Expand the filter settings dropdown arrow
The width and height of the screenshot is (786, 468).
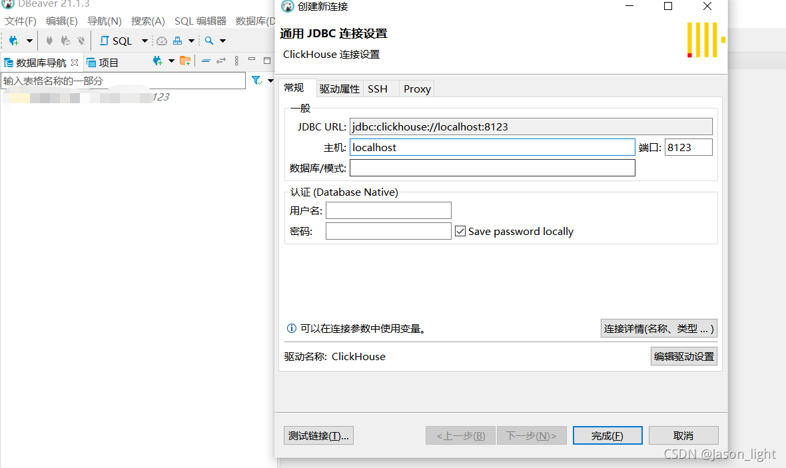click(x=270, y=81)
